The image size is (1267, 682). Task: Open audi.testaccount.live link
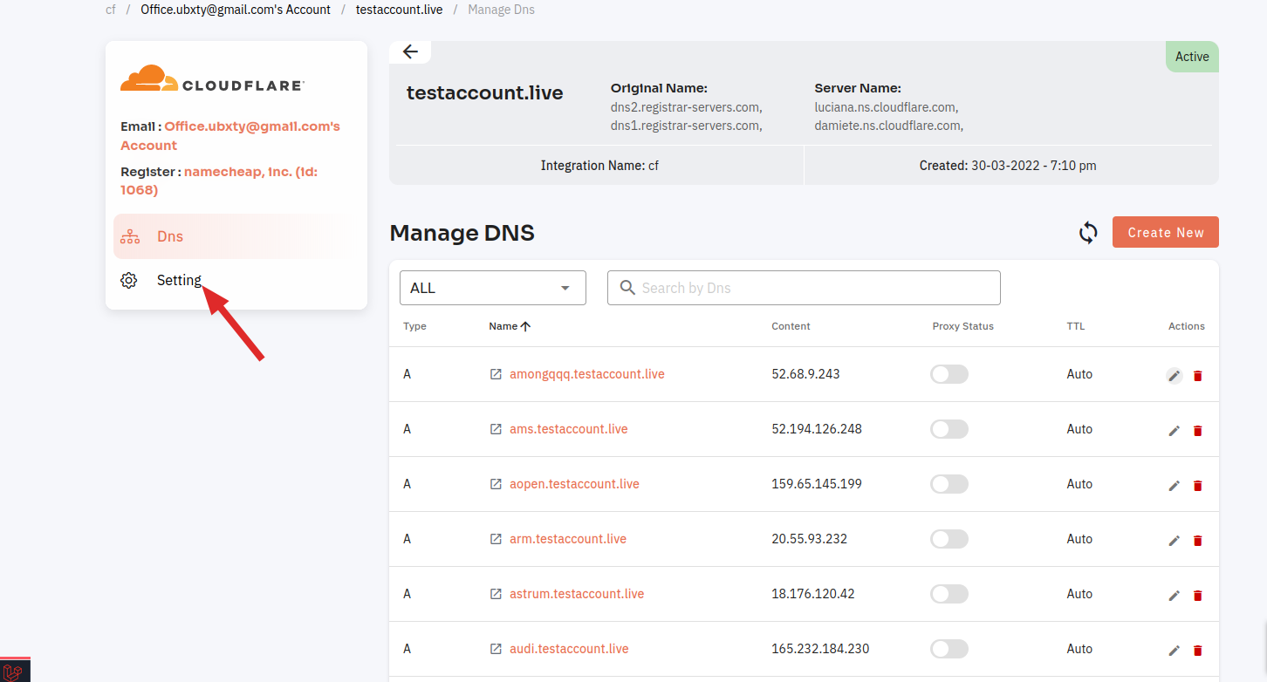569,649
